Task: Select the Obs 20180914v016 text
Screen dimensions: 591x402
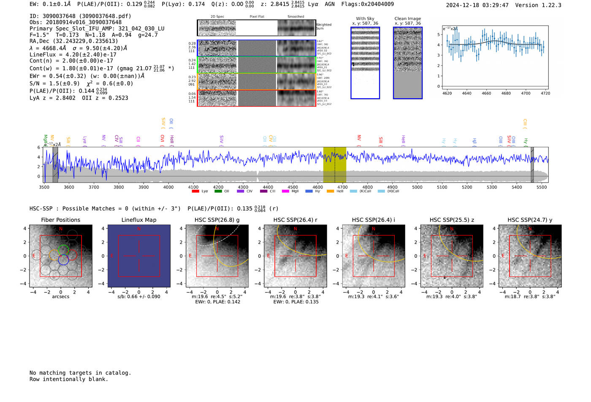Action: [x=76, y=22]
